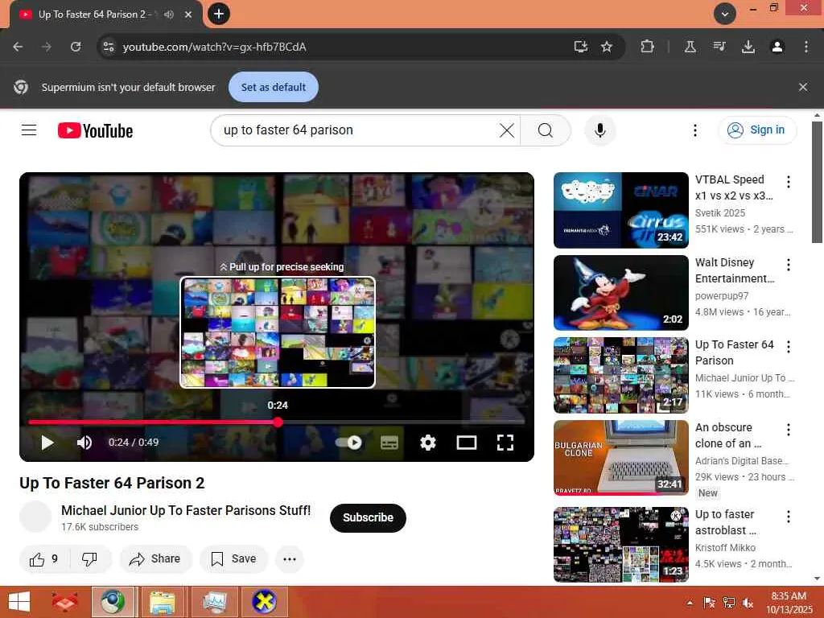Open An obscure clone video title
Image resolution: width=824 pixels, height=618 pixels.
click(x=727, y=435)
